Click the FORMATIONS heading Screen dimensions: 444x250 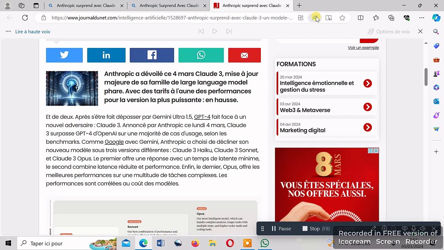click(x=296, y=64)
